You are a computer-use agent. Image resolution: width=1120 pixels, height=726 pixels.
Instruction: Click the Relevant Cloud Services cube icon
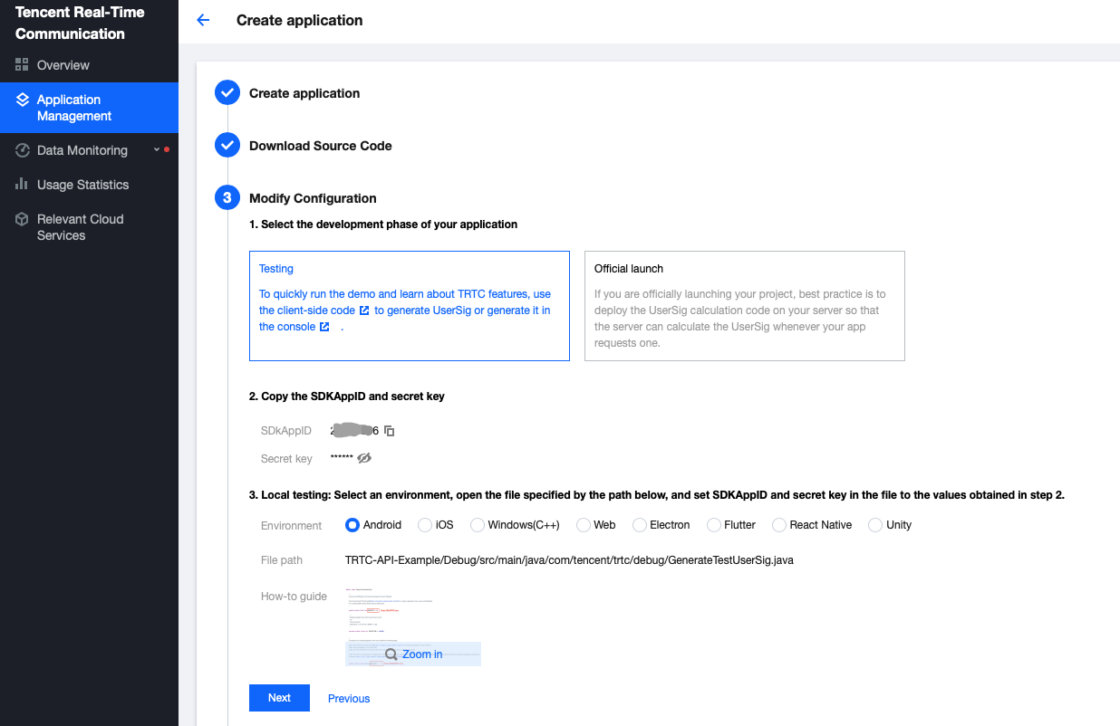(23, 219)
